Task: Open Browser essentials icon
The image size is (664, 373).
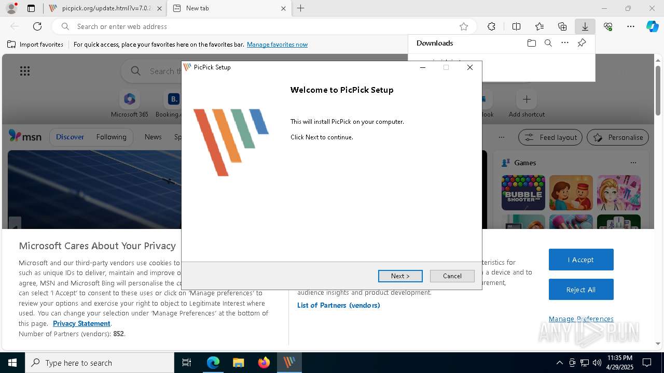Action: pos(608,26)
